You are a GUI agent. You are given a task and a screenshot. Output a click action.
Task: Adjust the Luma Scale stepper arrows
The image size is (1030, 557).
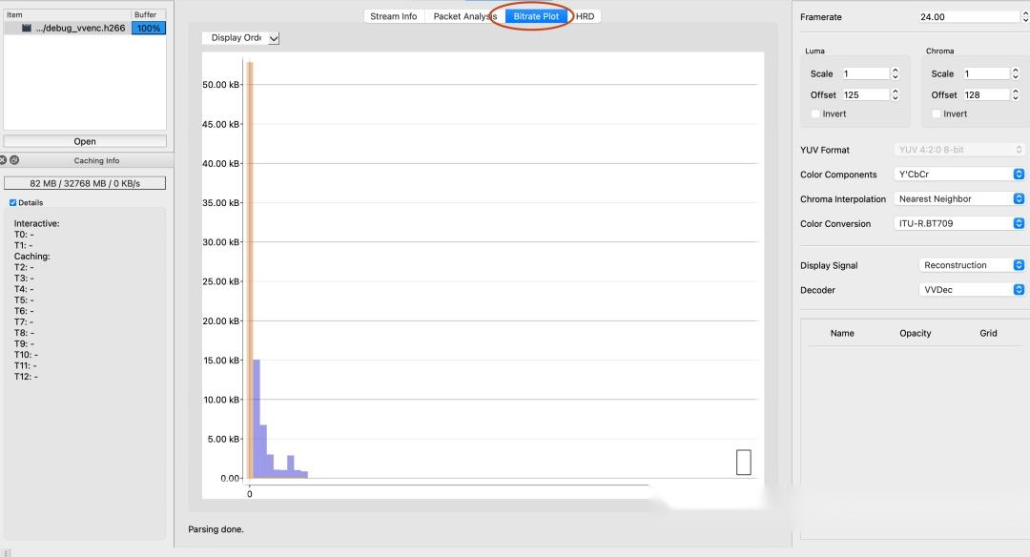tap(895, 73)
